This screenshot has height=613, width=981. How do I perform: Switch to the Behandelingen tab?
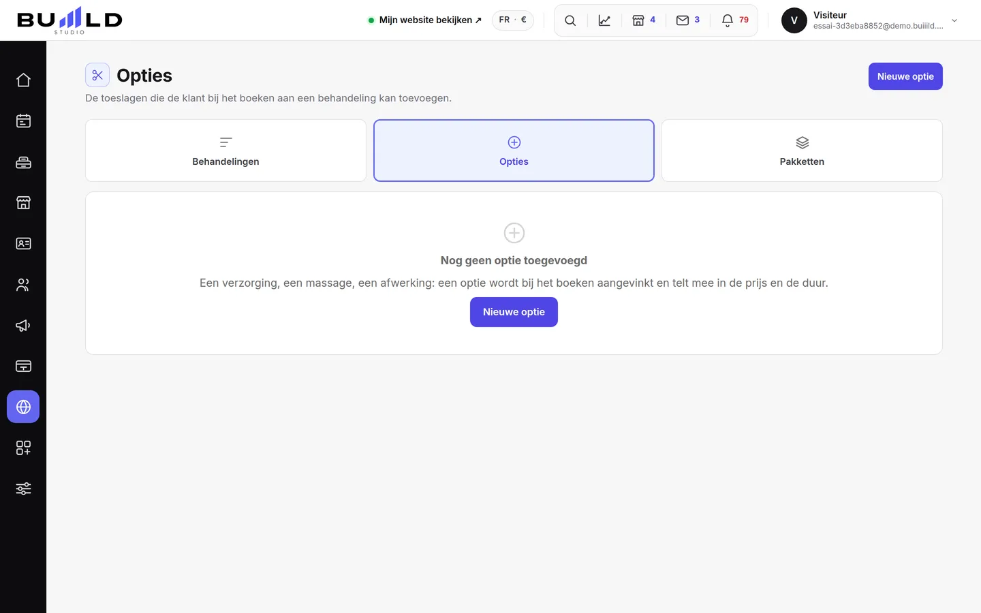[225, 151]
